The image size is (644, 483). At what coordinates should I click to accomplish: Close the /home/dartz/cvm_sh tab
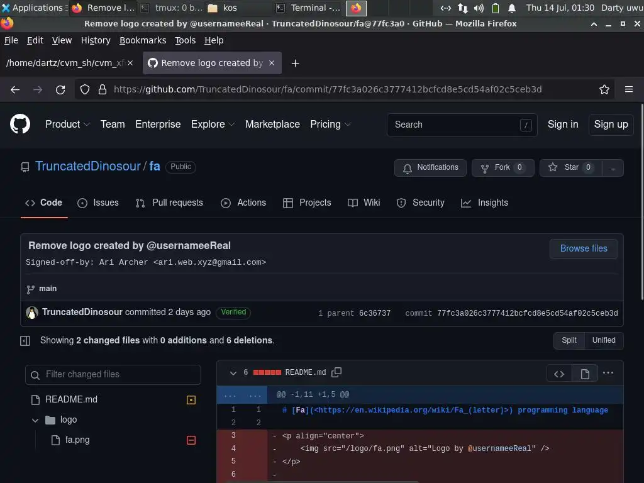[130, 63]
